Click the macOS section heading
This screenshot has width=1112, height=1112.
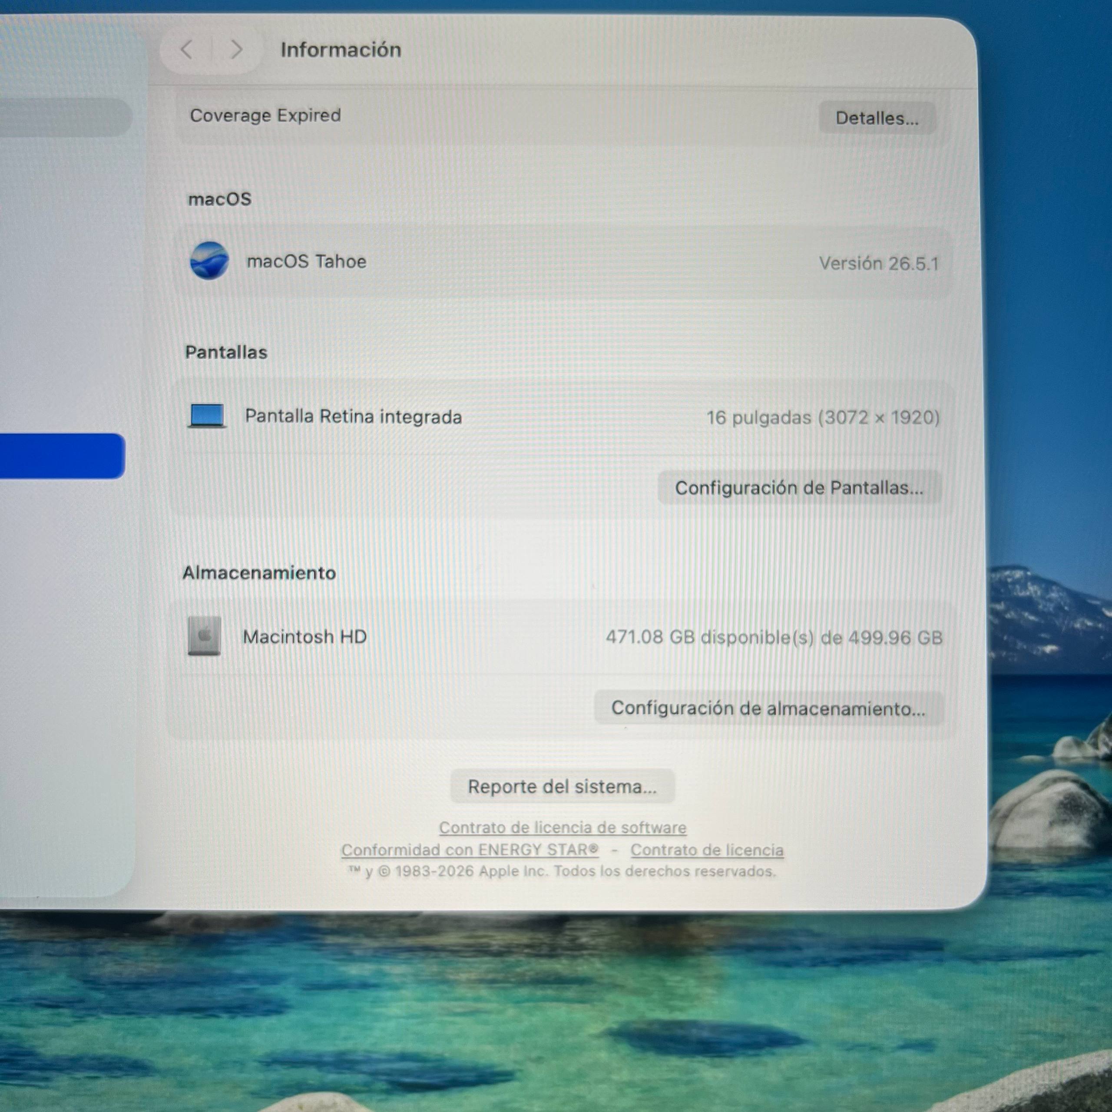[220, 199]
